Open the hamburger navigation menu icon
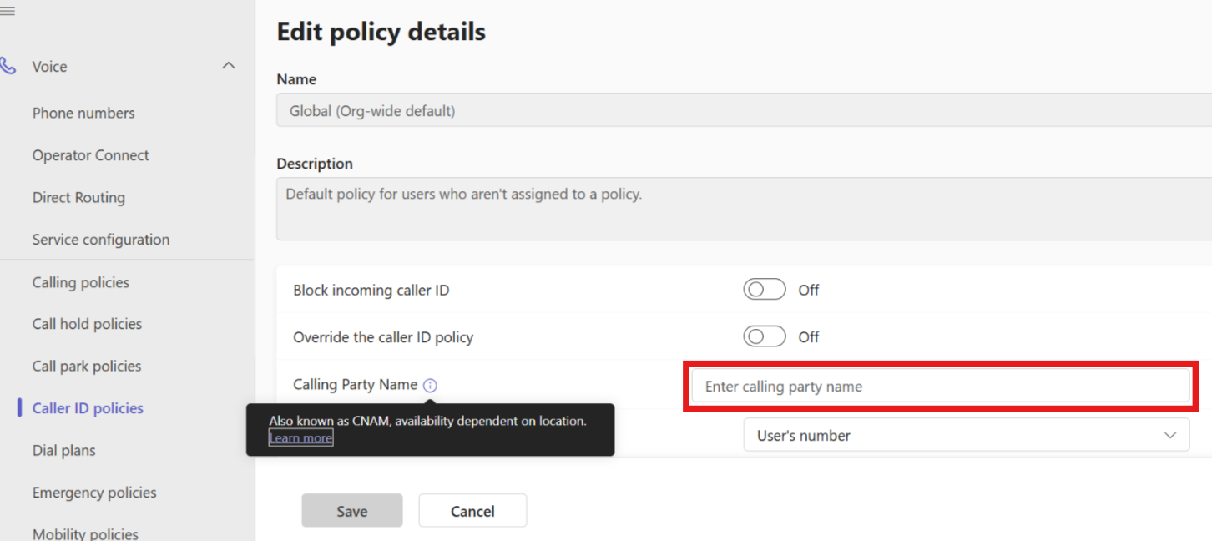Viewport: 1212px width, 541px height. (x=8, y=11)
